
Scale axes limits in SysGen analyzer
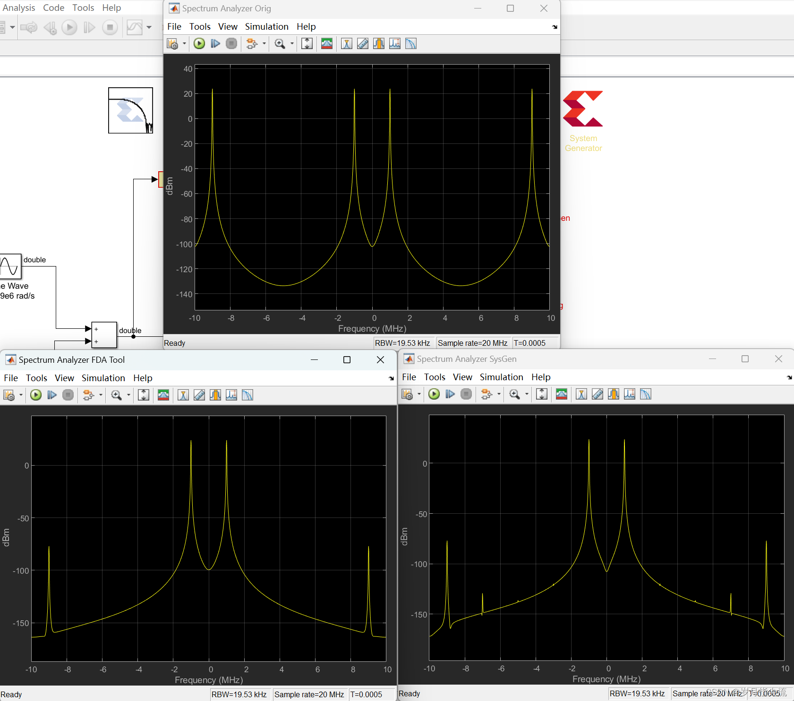[542, 394]
